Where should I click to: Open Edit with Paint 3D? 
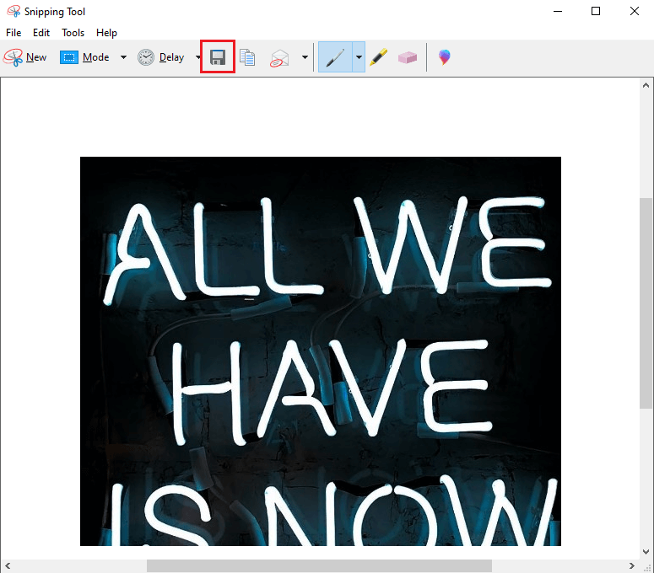(444, 57)
